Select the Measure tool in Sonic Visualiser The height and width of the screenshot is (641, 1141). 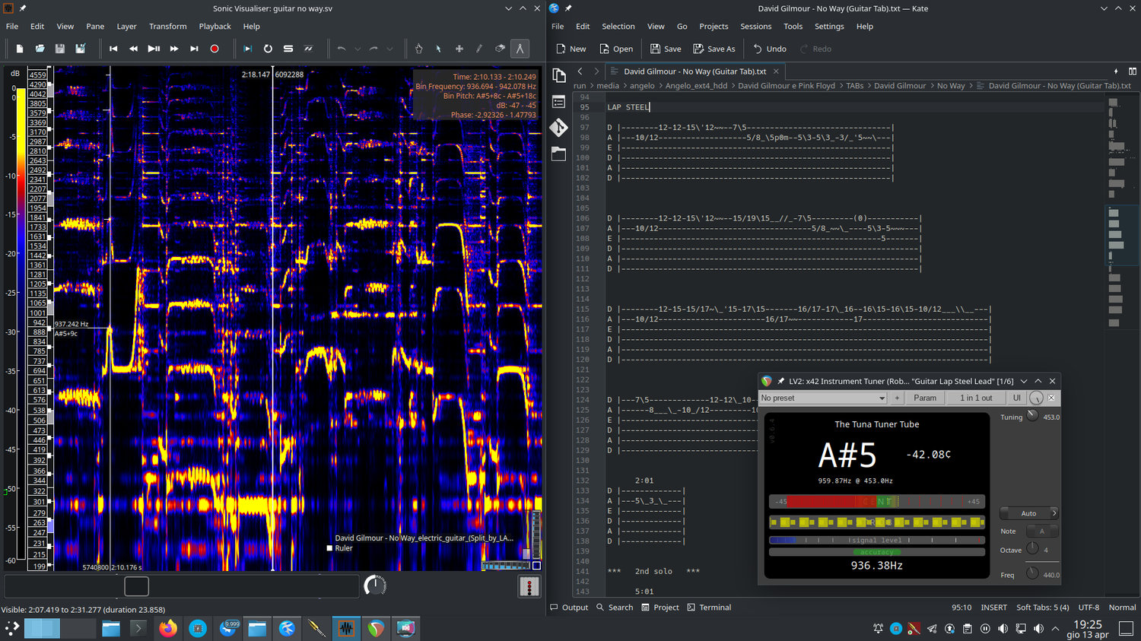[520, 49]
